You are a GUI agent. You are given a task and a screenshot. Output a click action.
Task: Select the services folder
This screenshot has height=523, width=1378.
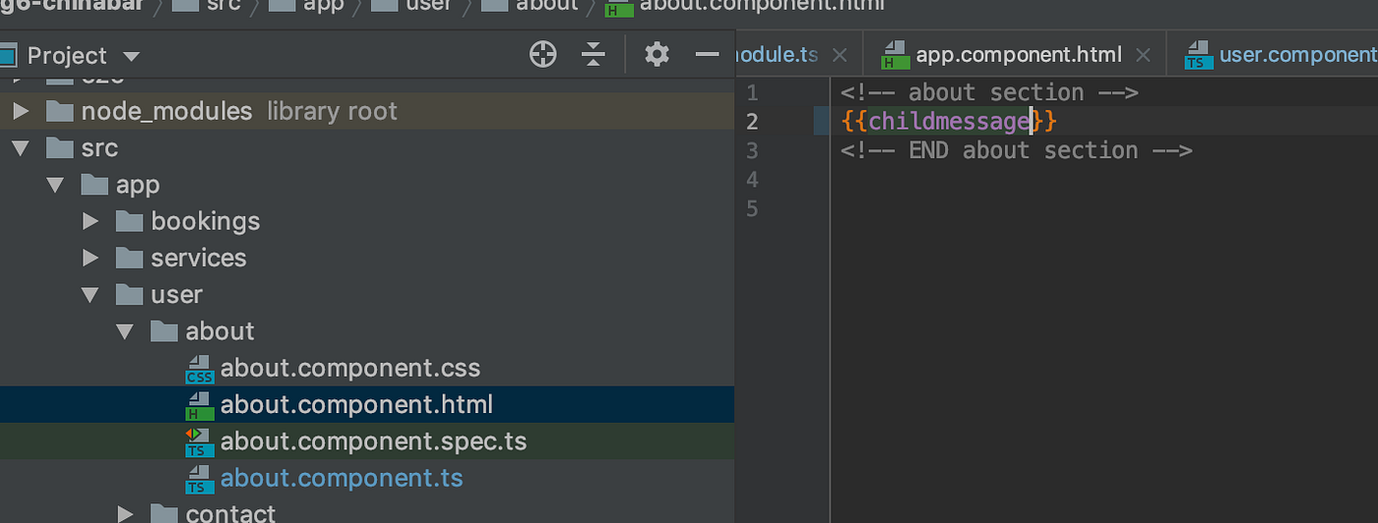tap(199, 258)
